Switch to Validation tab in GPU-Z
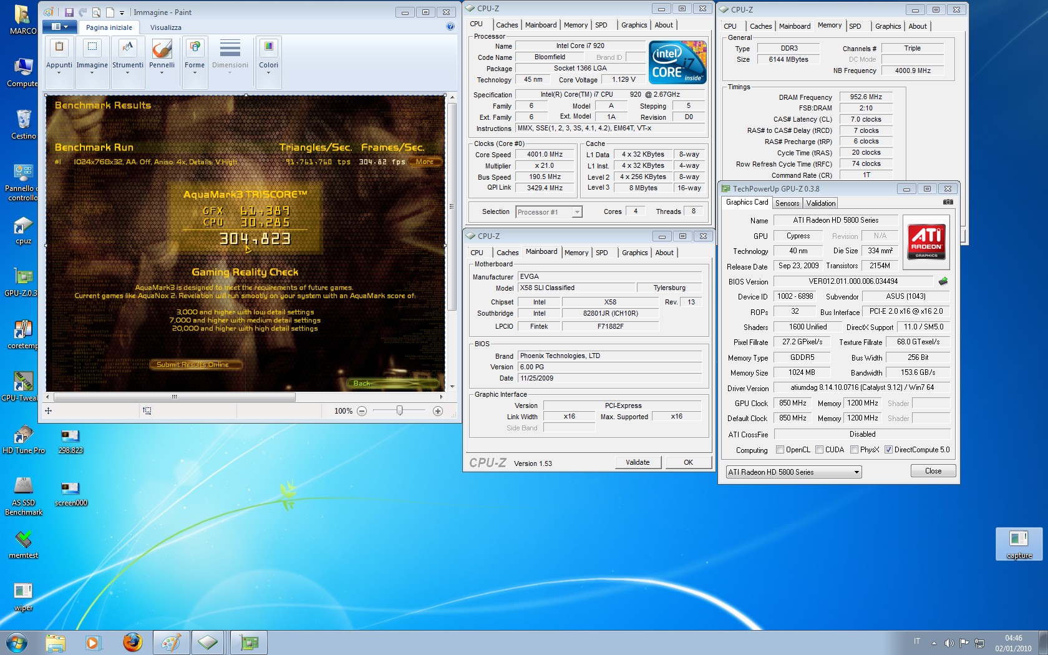This screenshot has height=655, width=1048. coord(820,203)
